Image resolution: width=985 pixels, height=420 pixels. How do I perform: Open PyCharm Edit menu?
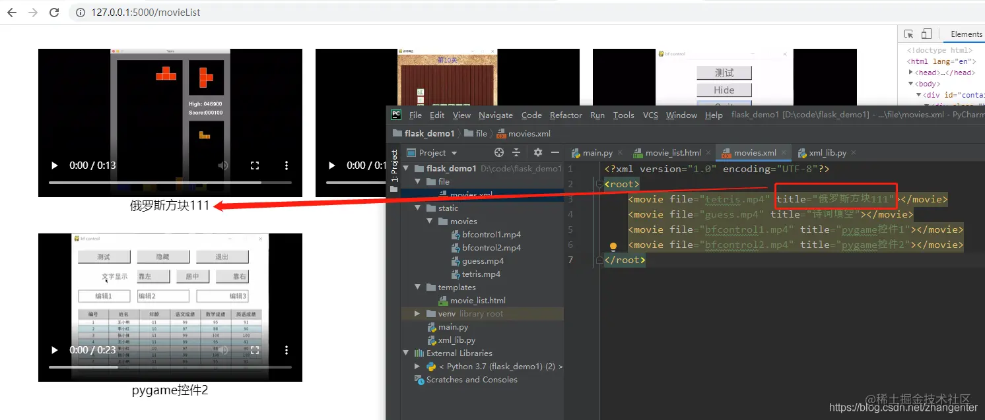click(437, 115)
